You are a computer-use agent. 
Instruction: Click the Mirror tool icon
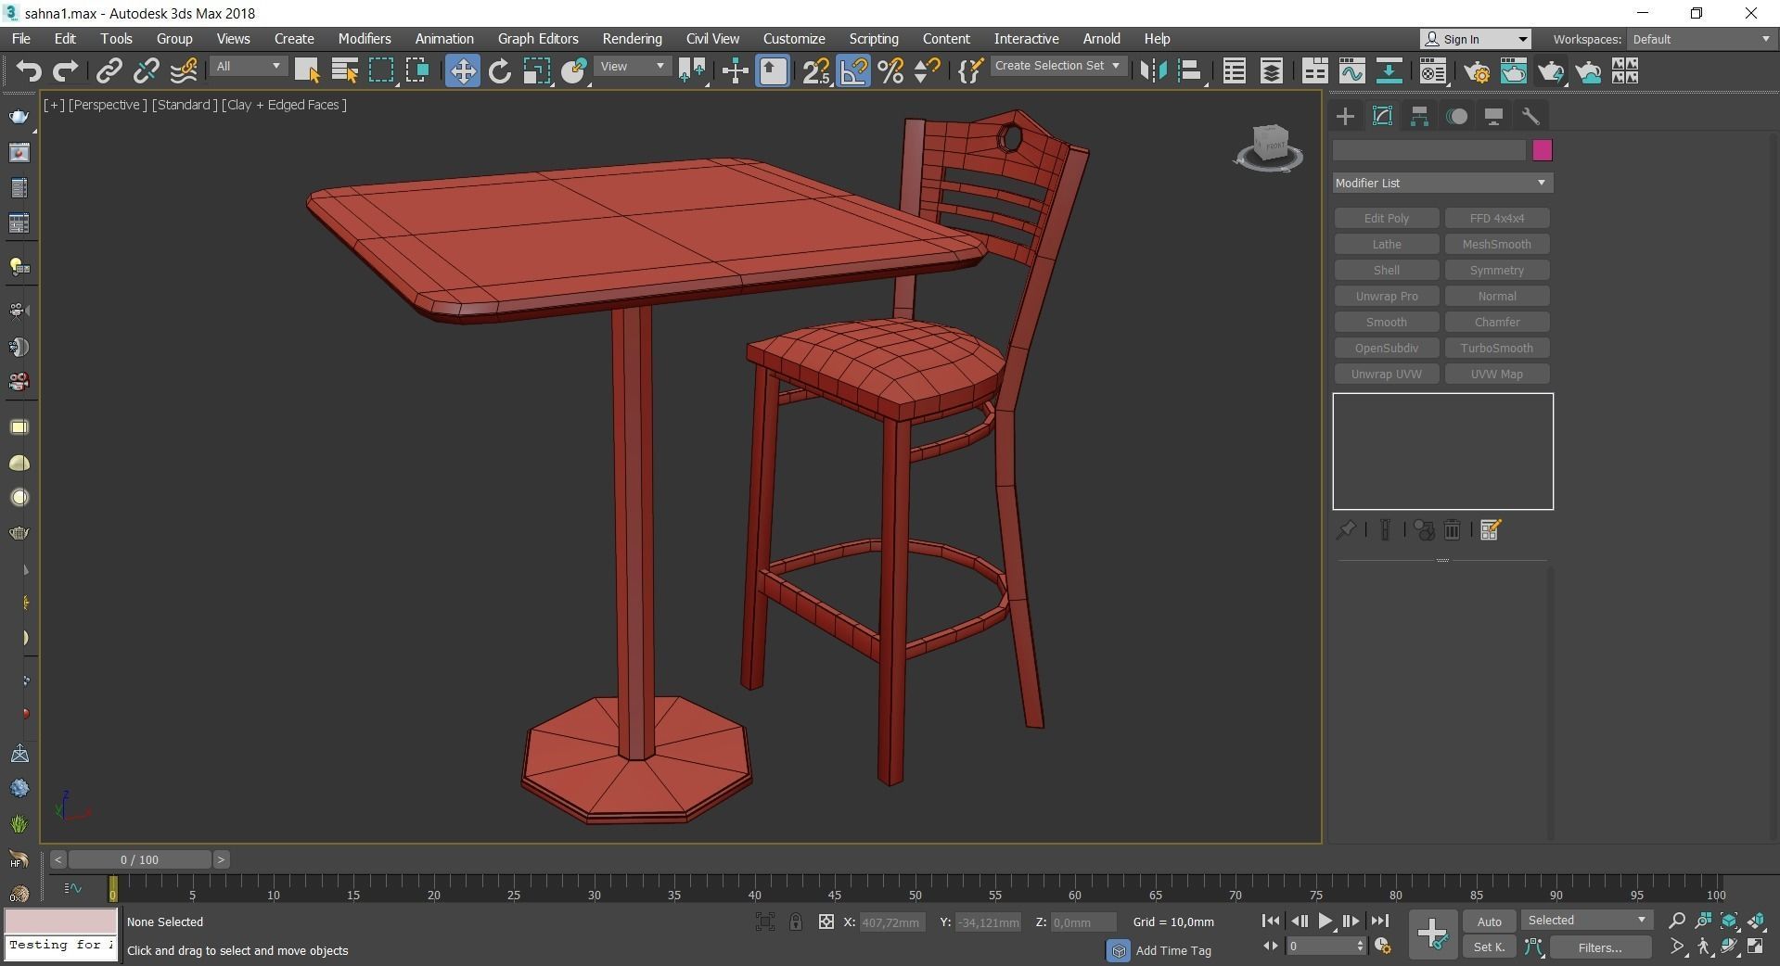1153,71
